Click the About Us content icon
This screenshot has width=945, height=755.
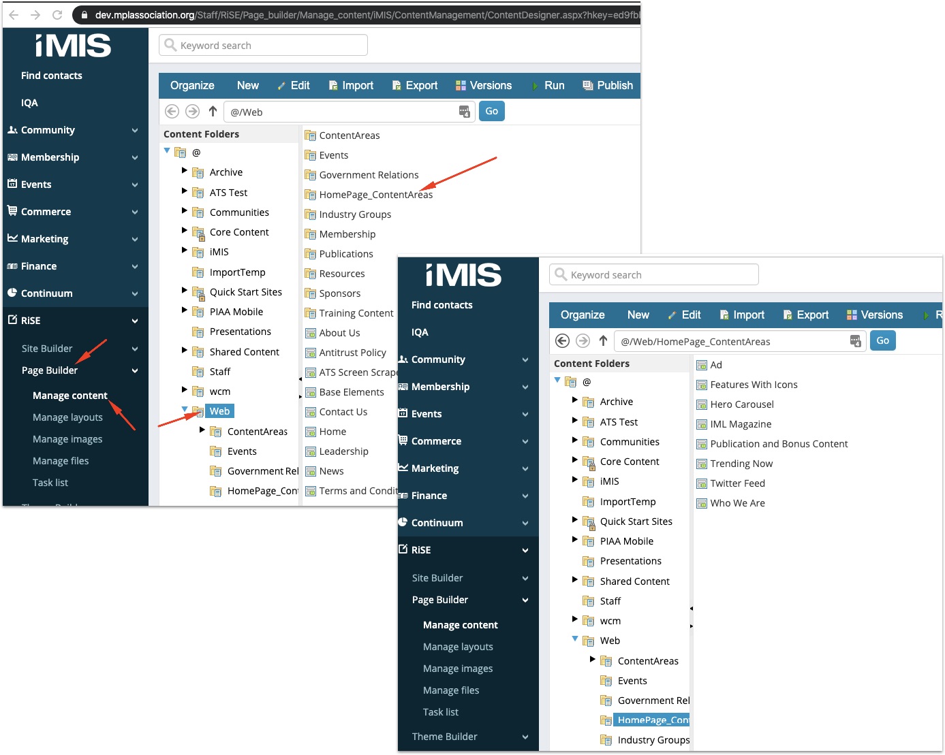click(311, 333)
